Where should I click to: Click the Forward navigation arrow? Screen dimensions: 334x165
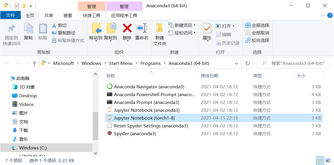18,63
